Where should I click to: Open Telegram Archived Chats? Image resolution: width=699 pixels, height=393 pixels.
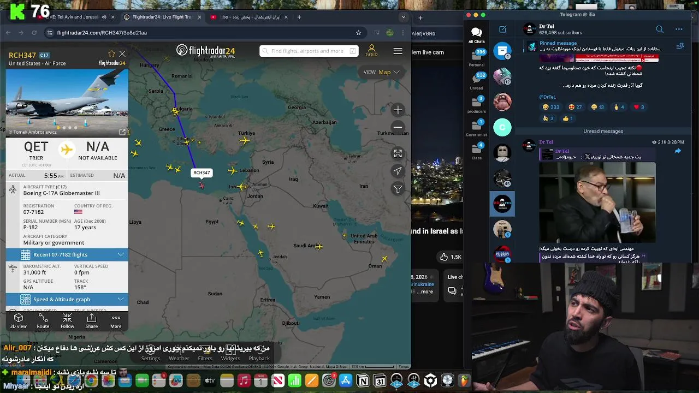point(502,51)
